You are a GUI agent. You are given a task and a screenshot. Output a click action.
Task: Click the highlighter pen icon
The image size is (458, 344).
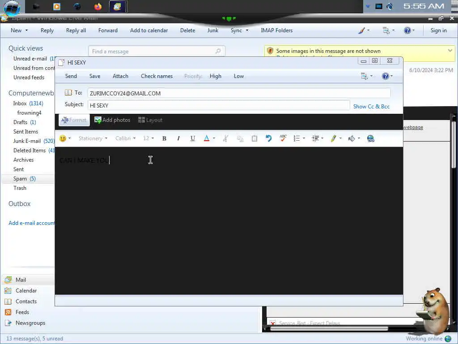(333, 138)
